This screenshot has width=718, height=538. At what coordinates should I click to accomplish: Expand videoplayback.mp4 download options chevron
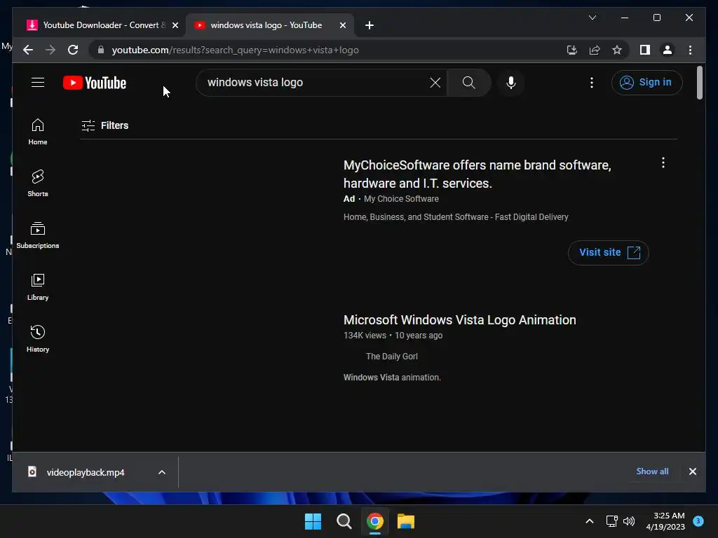(x=162, y=472)
